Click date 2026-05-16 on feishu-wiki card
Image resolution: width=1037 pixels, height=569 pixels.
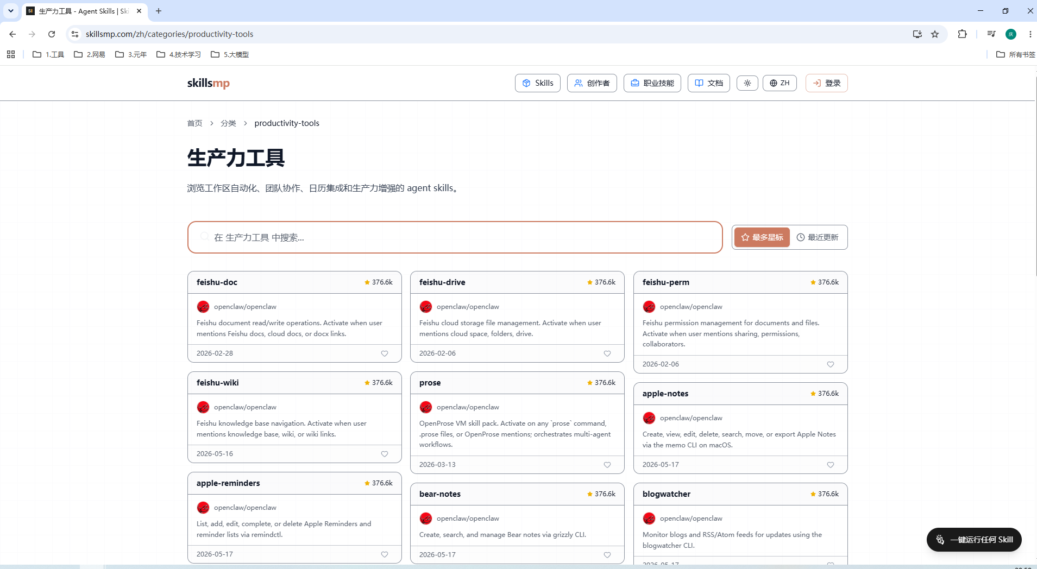215,454
